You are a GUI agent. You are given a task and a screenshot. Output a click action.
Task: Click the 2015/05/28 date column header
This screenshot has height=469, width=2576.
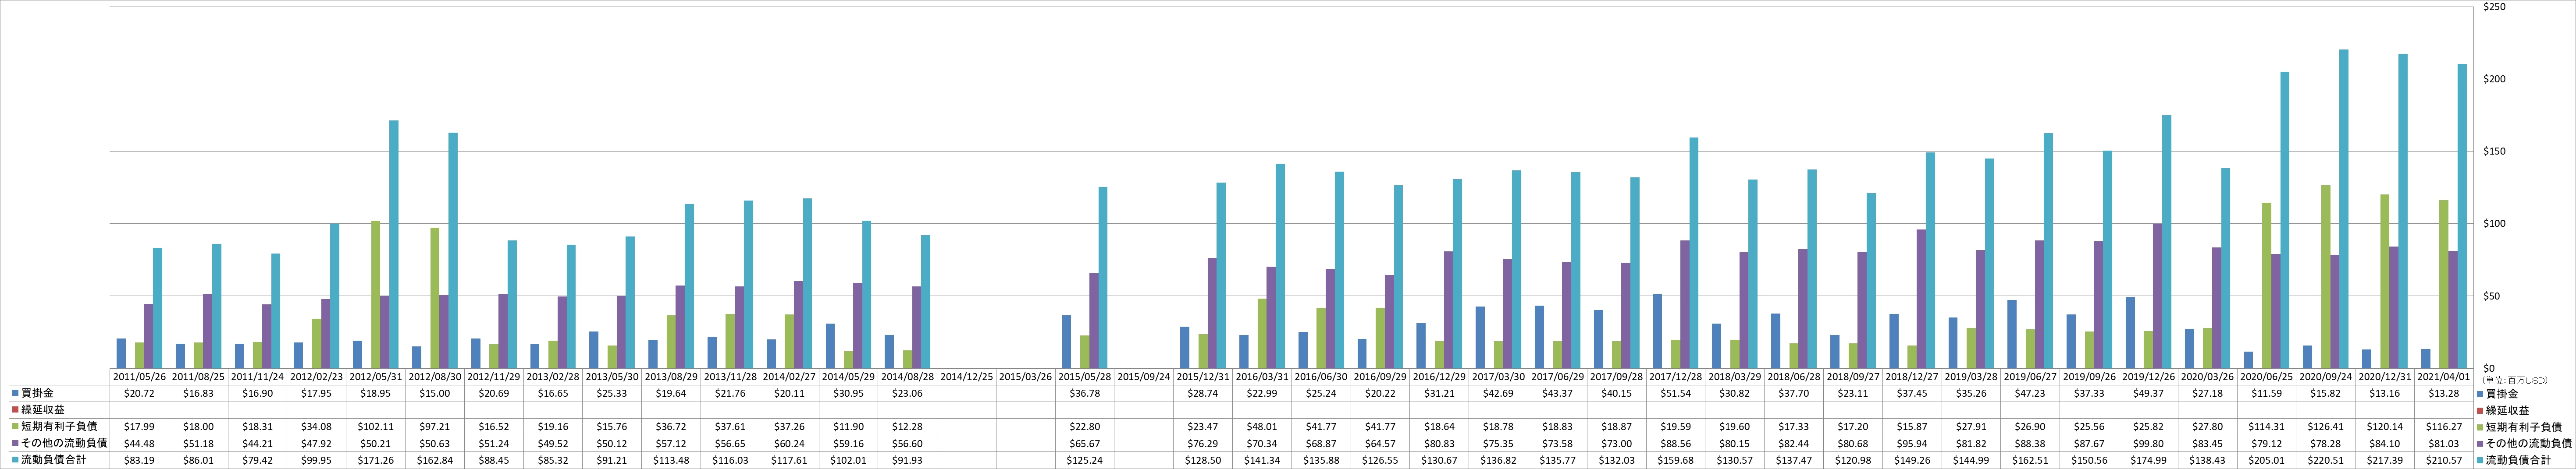pyautogui.click(x=1085, y=377)
